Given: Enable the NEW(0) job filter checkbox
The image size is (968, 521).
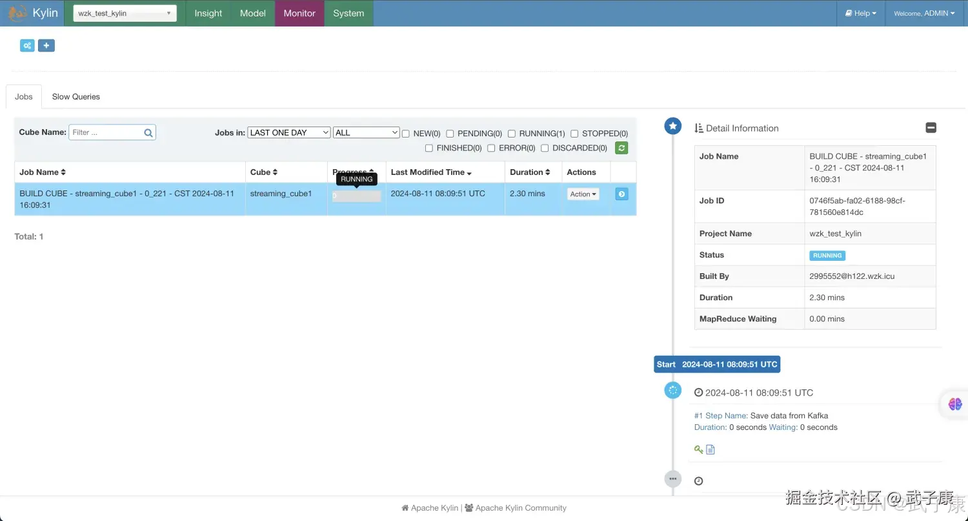Looking at the screenshot, I should pos(405,133).
